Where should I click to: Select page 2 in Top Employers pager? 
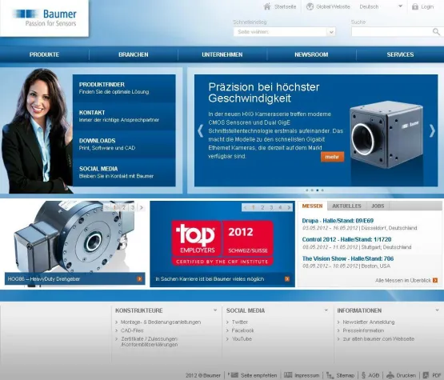click(x=262, y=207)
